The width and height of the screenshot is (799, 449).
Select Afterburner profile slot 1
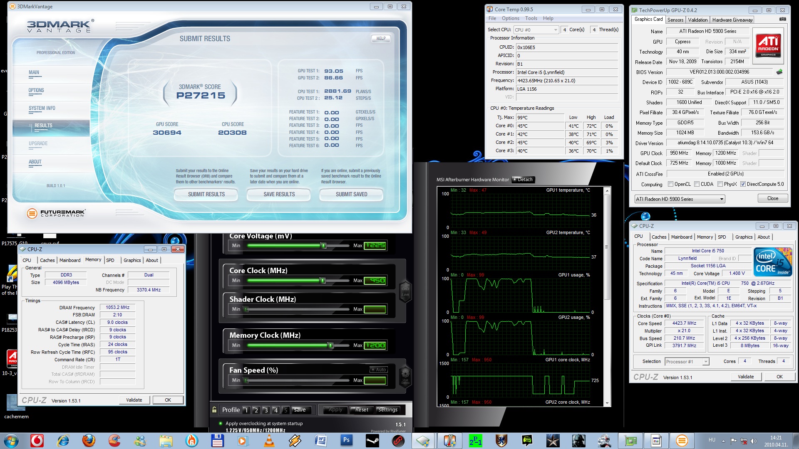[246, 410]
